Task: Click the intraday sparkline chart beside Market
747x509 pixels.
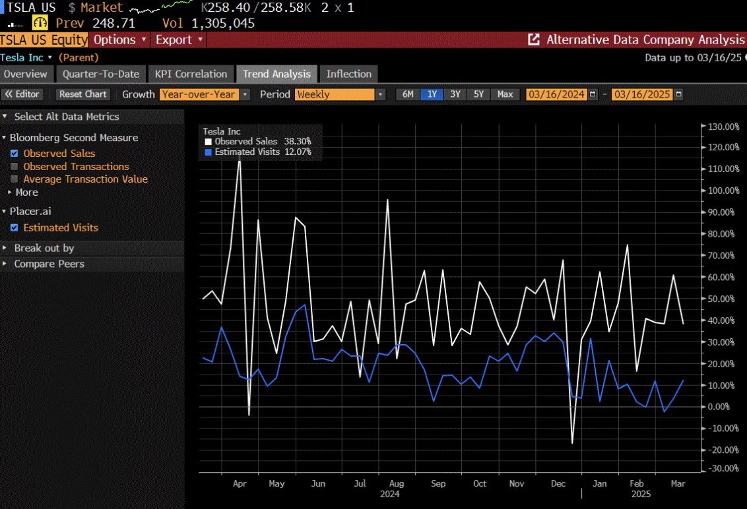Action: coord(161,7)
